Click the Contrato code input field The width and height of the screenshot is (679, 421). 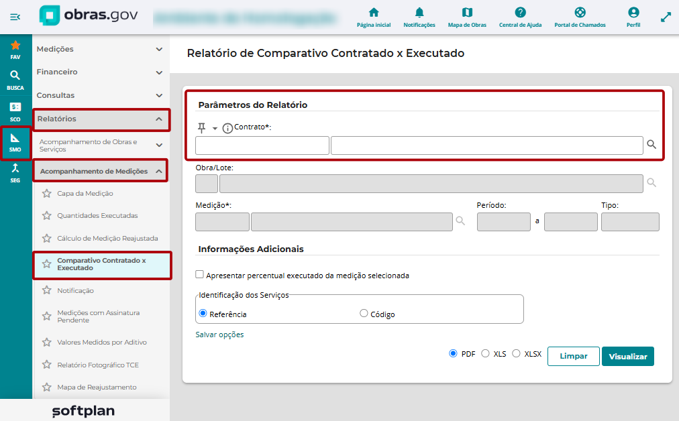tap(262, 145)
